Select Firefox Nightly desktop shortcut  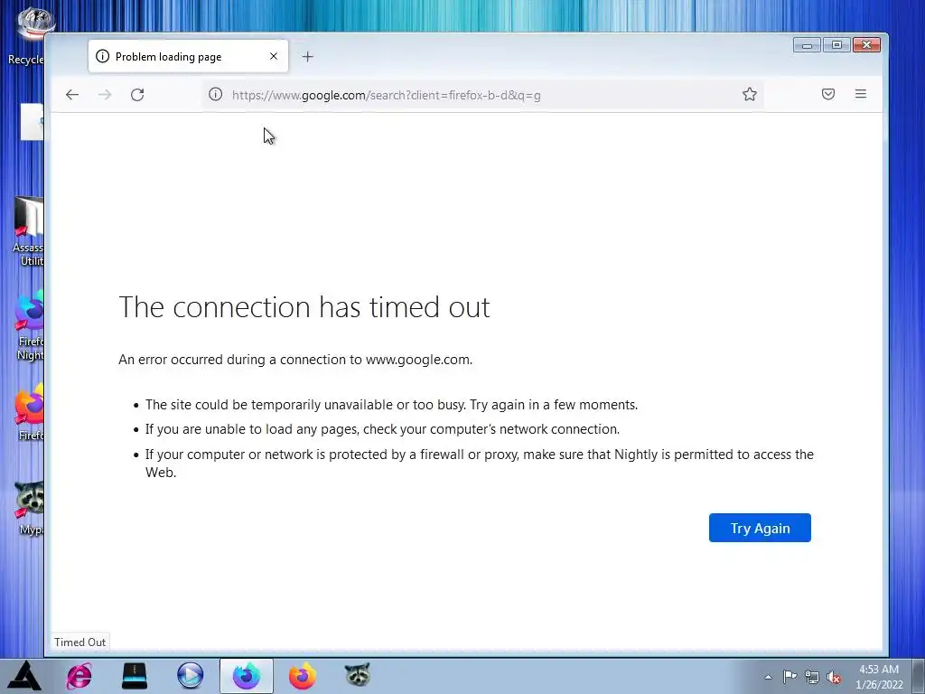click(x=30, y=325)
